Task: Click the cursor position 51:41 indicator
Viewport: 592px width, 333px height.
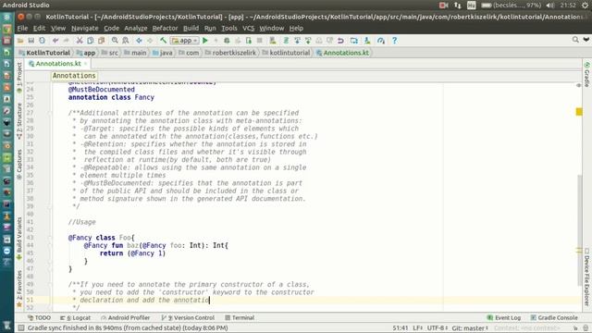Action: pyautogui.click(x=401, y=327)
